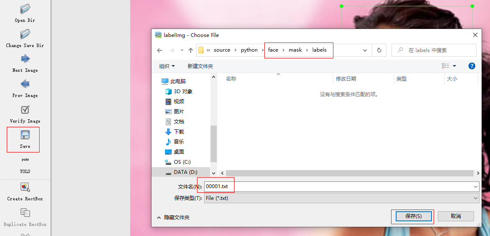Screen dimensions: 490x236
Task: Click the dialog Forward arrow
Action: pos(172,50)
